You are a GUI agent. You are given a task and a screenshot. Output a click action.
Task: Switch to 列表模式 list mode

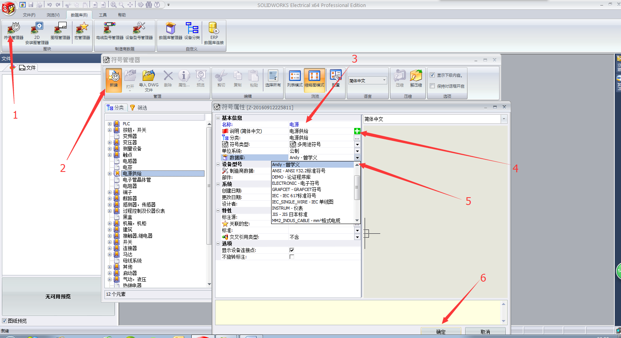(295, 79)
